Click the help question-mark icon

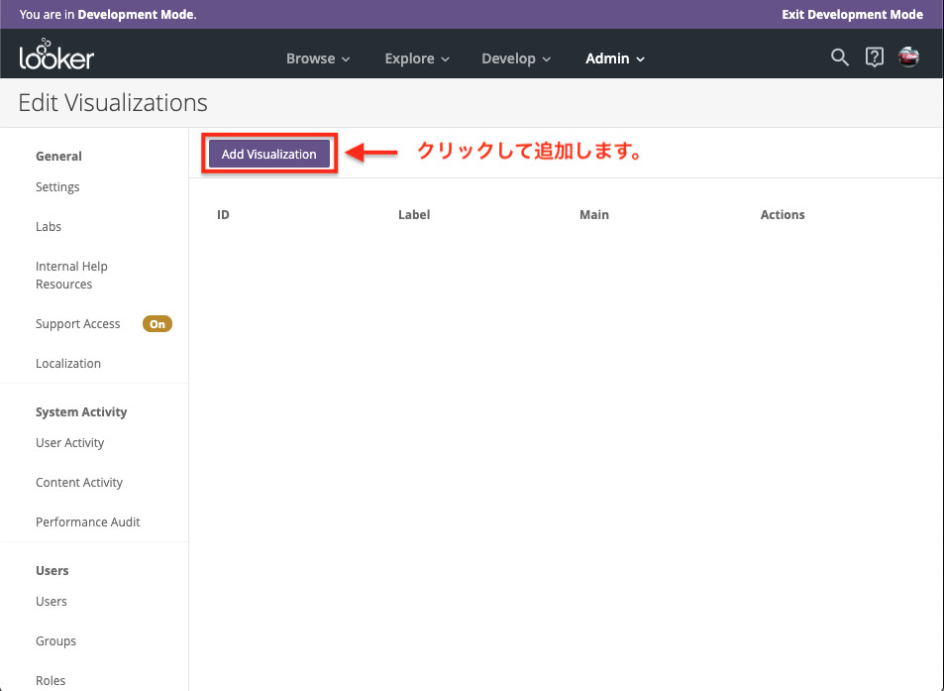(x=874, y=58)
